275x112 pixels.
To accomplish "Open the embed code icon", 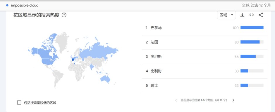I will (252, 15).
